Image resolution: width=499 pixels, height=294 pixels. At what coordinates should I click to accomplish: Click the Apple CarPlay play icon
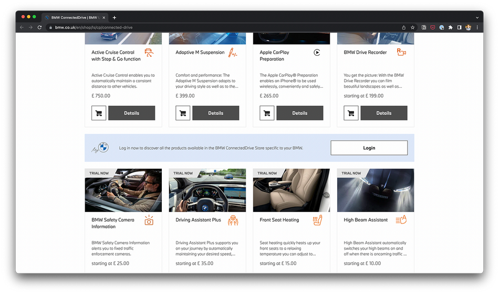(x=317, y=53)
